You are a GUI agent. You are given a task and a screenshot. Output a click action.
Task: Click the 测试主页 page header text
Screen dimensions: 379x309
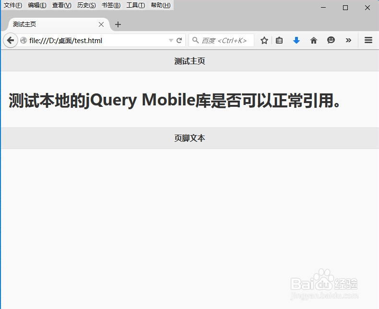tap(189, 61)
